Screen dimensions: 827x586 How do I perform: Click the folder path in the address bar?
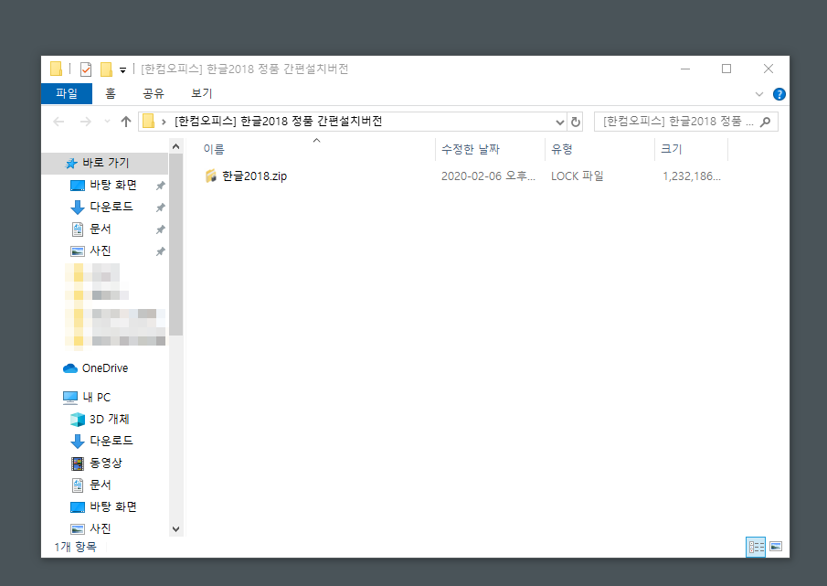(x=278, y=122)
